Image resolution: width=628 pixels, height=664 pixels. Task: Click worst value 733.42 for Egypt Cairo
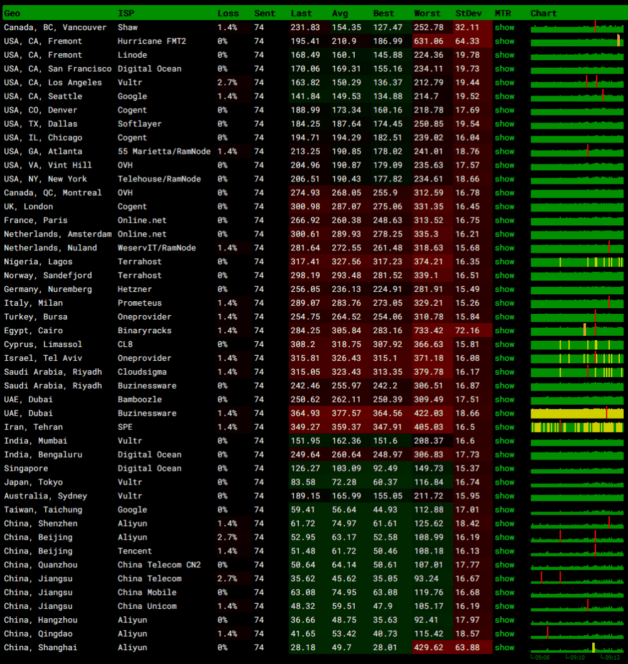pyautogui.click(x=428, y=330)
